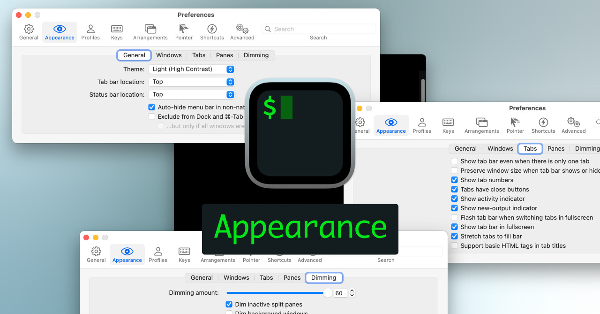Click the Panes tab
The image size is (600, 314).
coord(225,55)
